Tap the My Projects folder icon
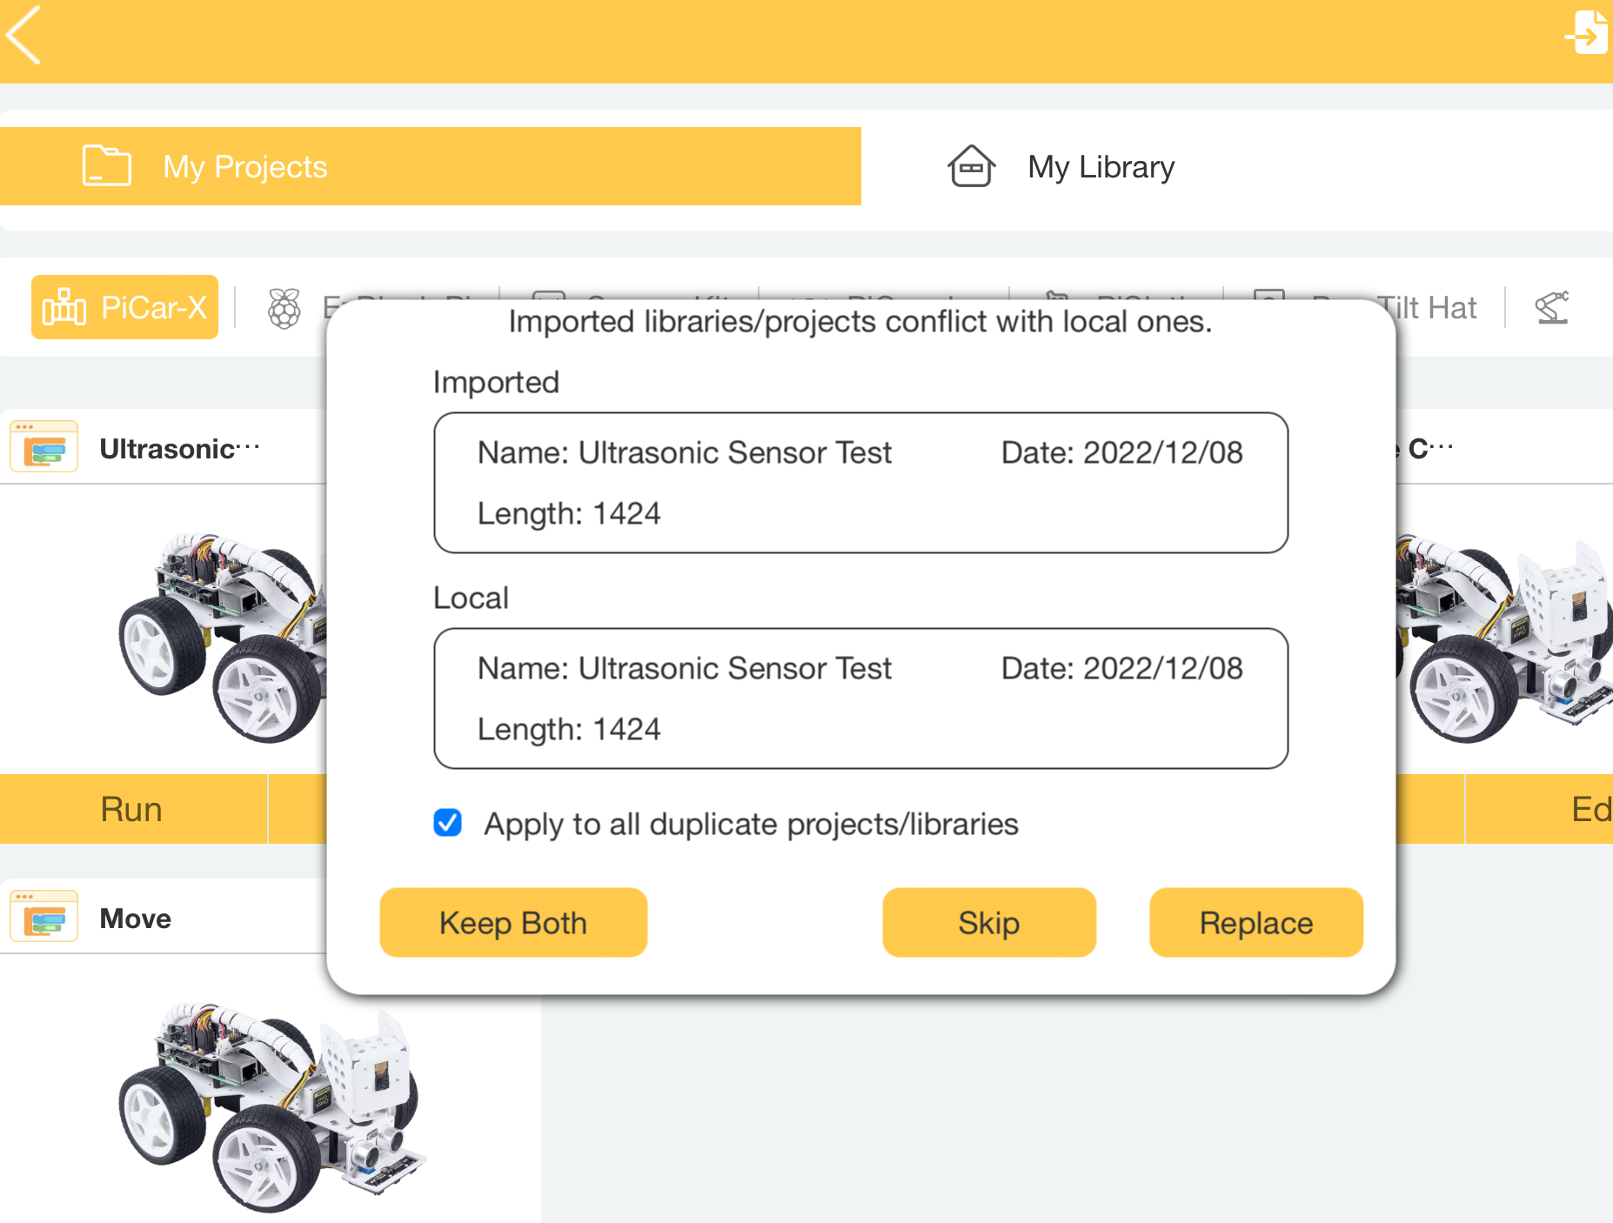Image resolution: width=1613 pixels, height=1223 pixels. (107, 165)
